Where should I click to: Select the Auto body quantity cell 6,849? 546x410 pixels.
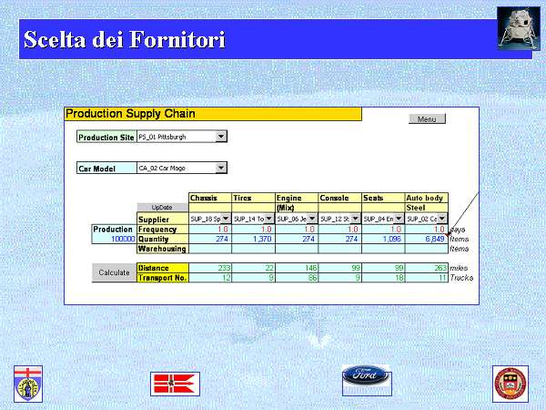coord(427,239)
